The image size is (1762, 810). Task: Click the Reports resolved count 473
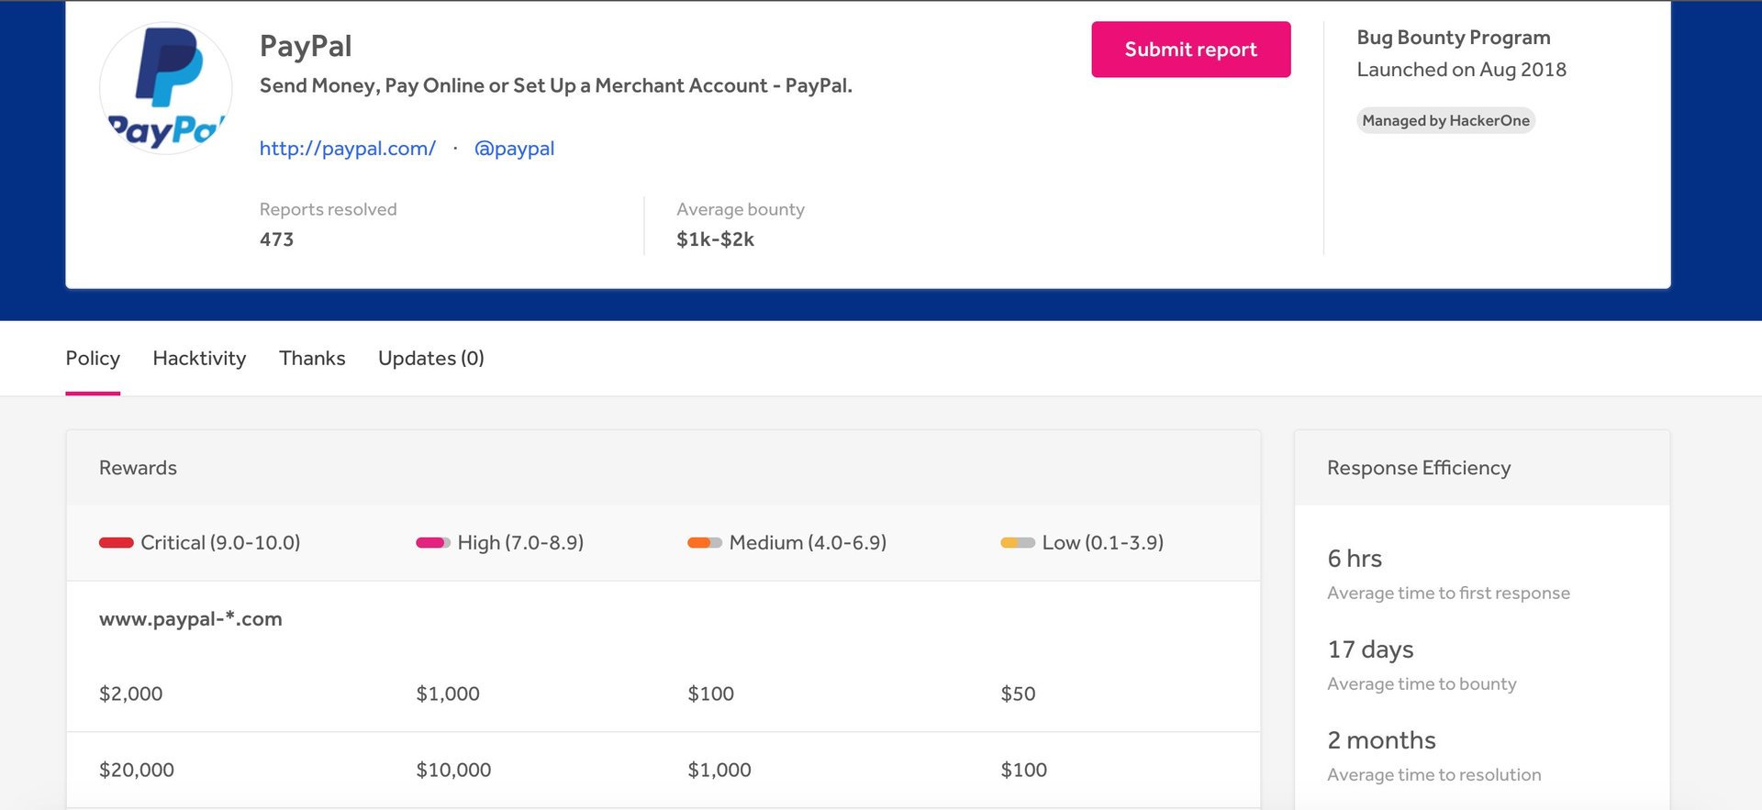[276, 239]
